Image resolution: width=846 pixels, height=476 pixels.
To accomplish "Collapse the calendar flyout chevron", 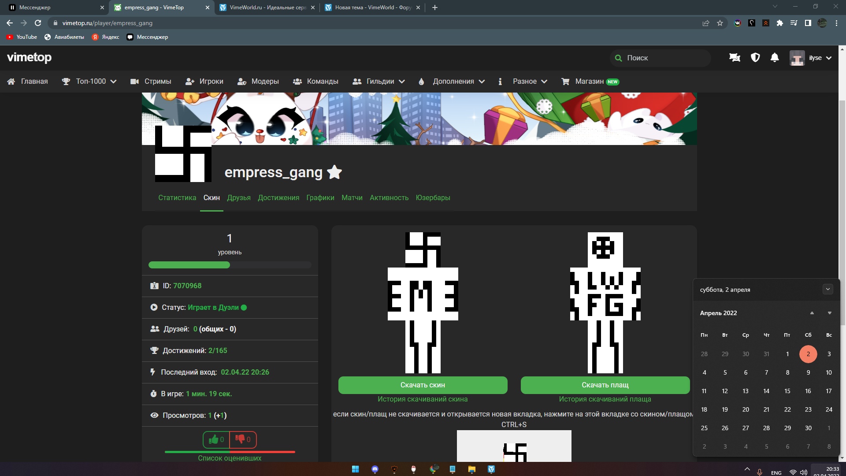I will [827, 289].
